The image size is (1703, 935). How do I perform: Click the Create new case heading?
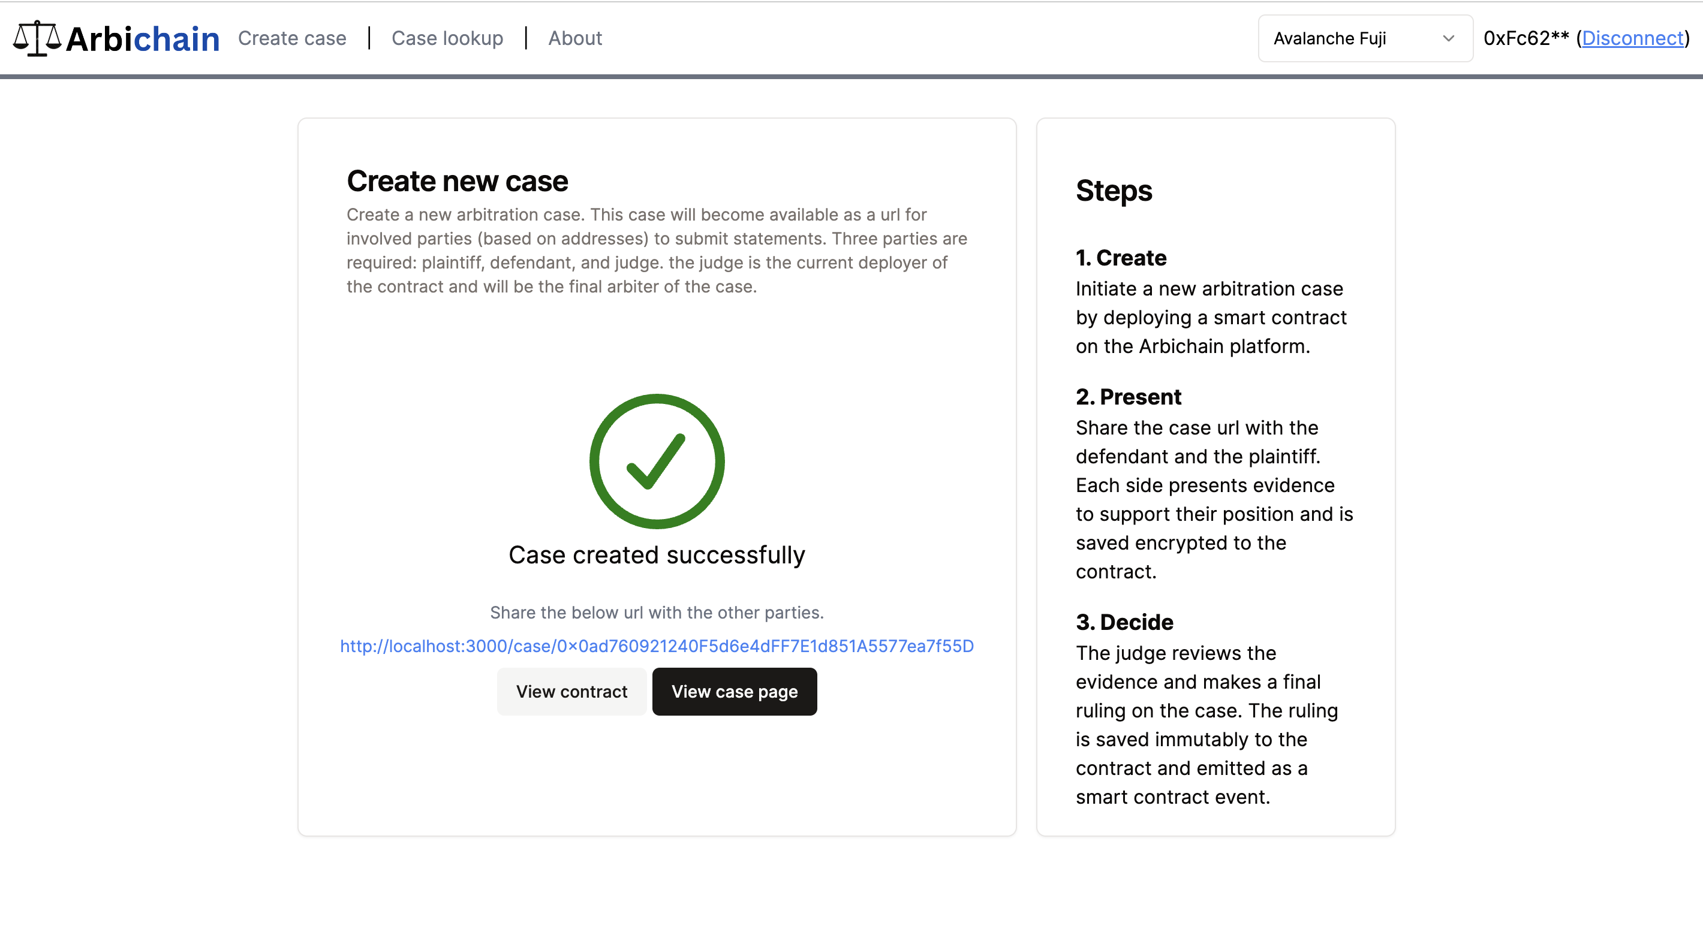[x=457, y=181]
